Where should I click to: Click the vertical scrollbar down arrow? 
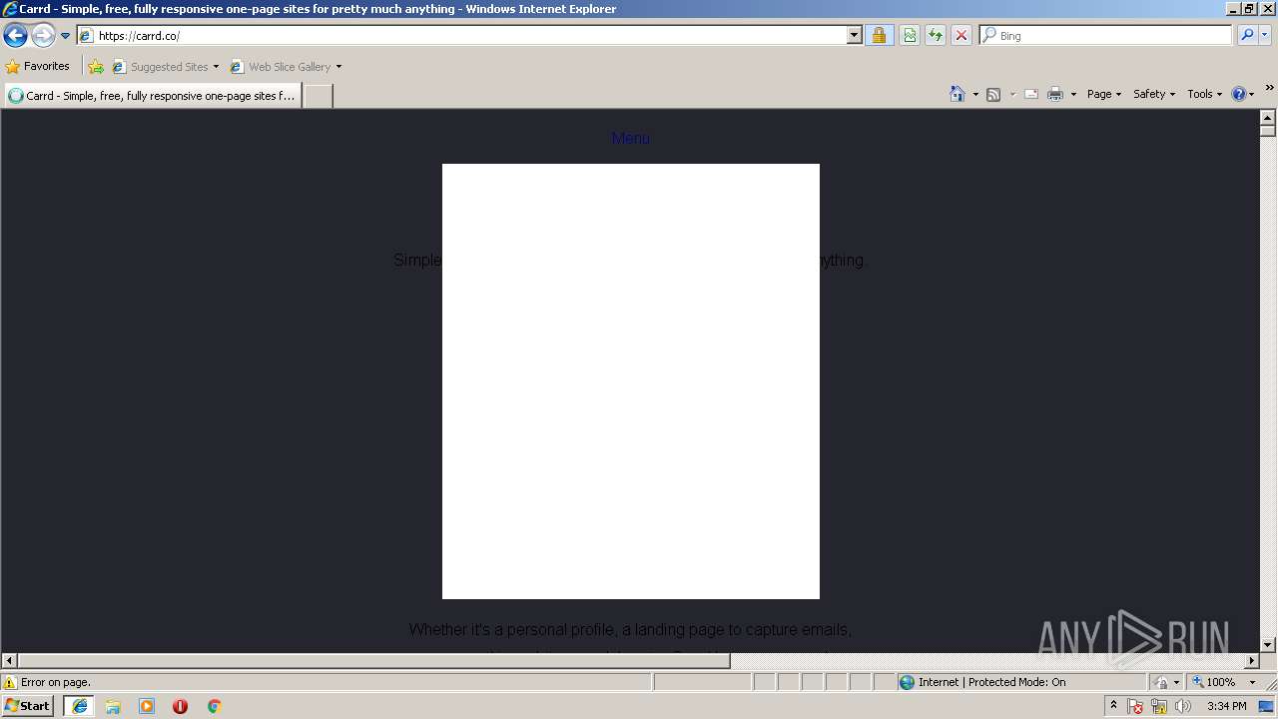1268,645
